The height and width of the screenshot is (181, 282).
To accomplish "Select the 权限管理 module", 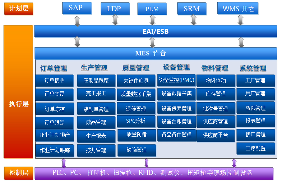I will point(256,108).
